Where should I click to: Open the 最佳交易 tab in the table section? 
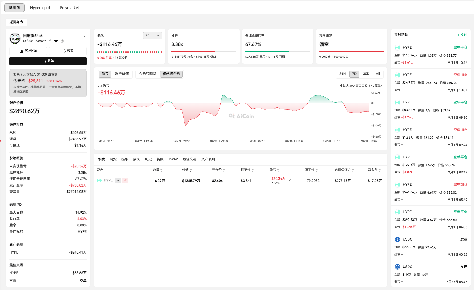(x=189, y=159)
